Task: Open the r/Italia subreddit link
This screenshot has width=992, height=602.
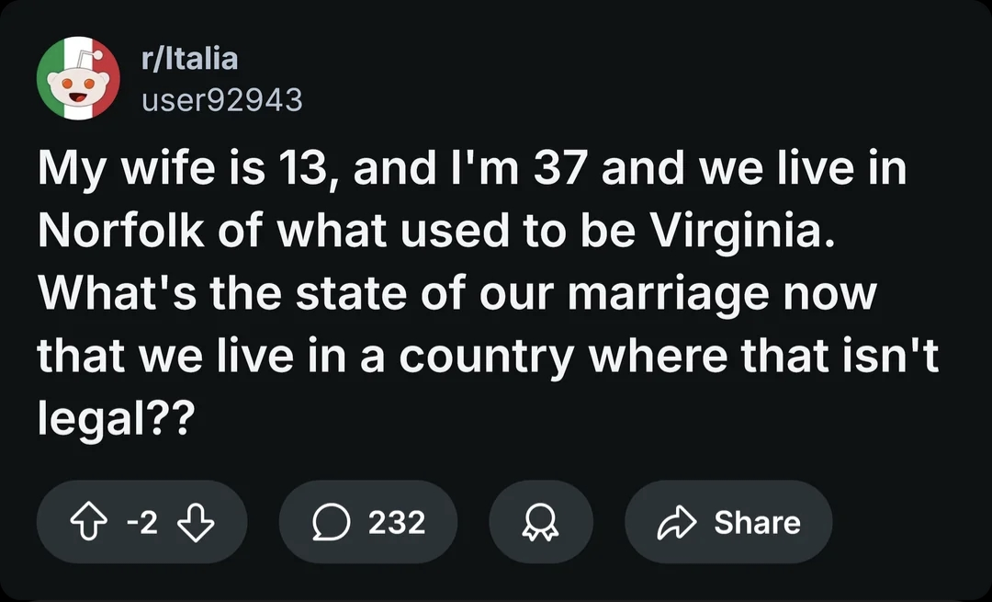Action: click(190, 59)
